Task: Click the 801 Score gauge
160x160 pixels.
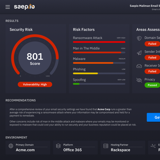Action: (x=35, y=58)
